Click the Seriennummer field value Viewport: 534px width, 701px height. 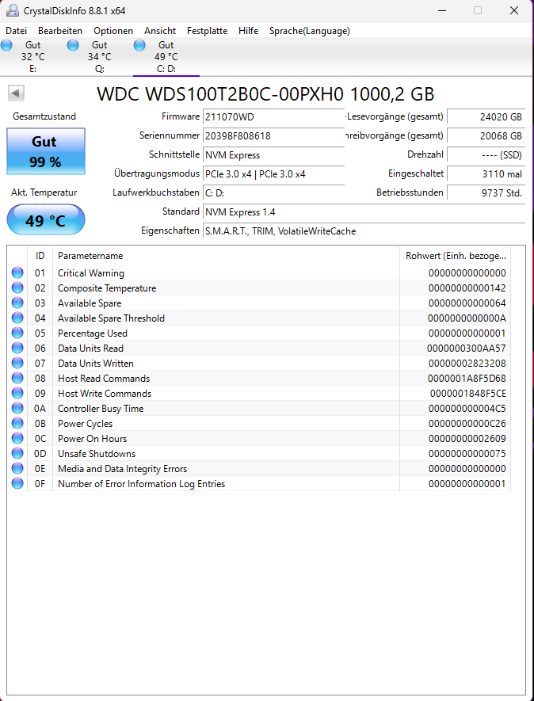coord(273,136)
